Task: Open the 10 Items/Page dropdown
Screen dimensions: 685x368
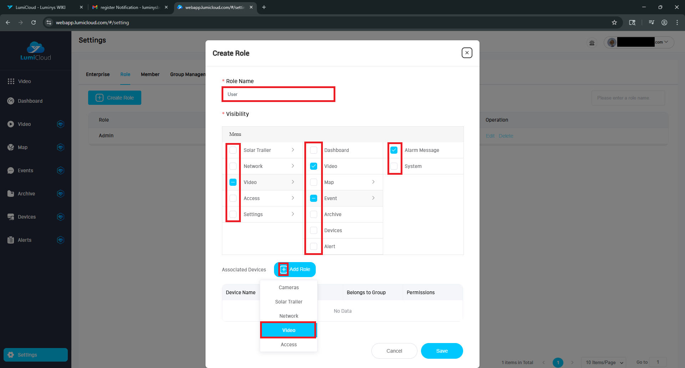Action: pos(604,362)
